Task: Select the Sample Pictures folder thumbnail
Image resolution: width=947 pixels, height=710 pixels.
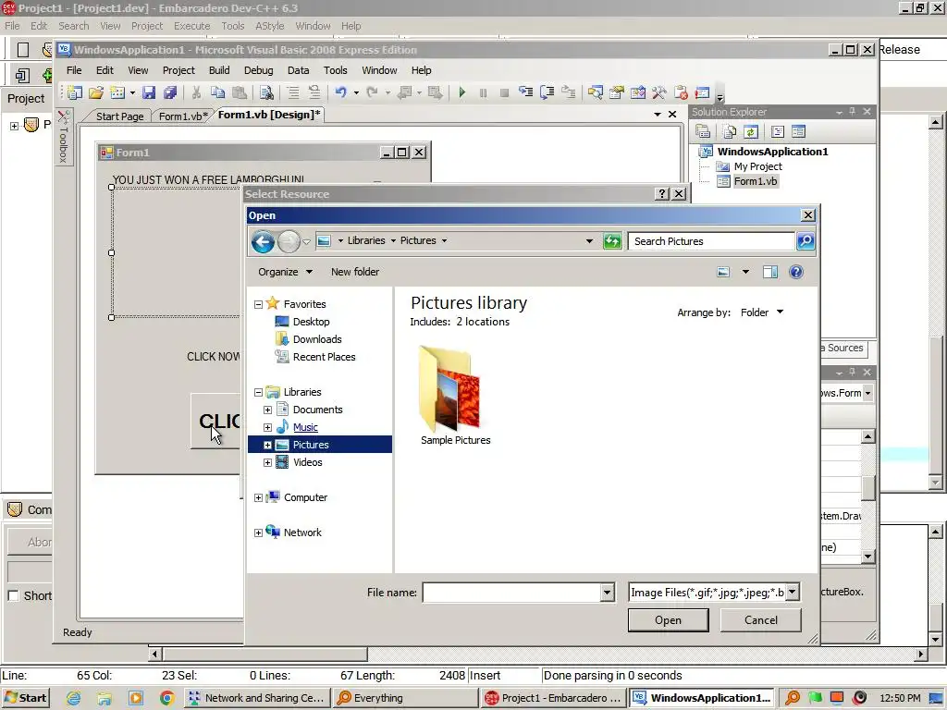Action: pyautogui.click(x=455, y=395)
